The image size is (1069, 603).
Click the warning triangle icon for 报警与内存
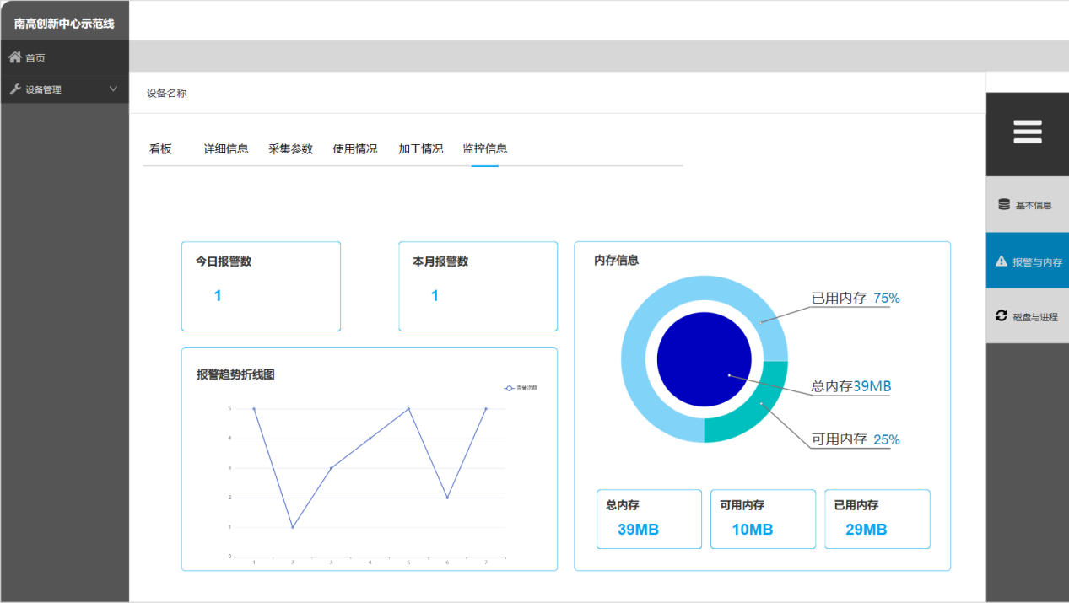pyautogui.click(x=1002, y=261)
